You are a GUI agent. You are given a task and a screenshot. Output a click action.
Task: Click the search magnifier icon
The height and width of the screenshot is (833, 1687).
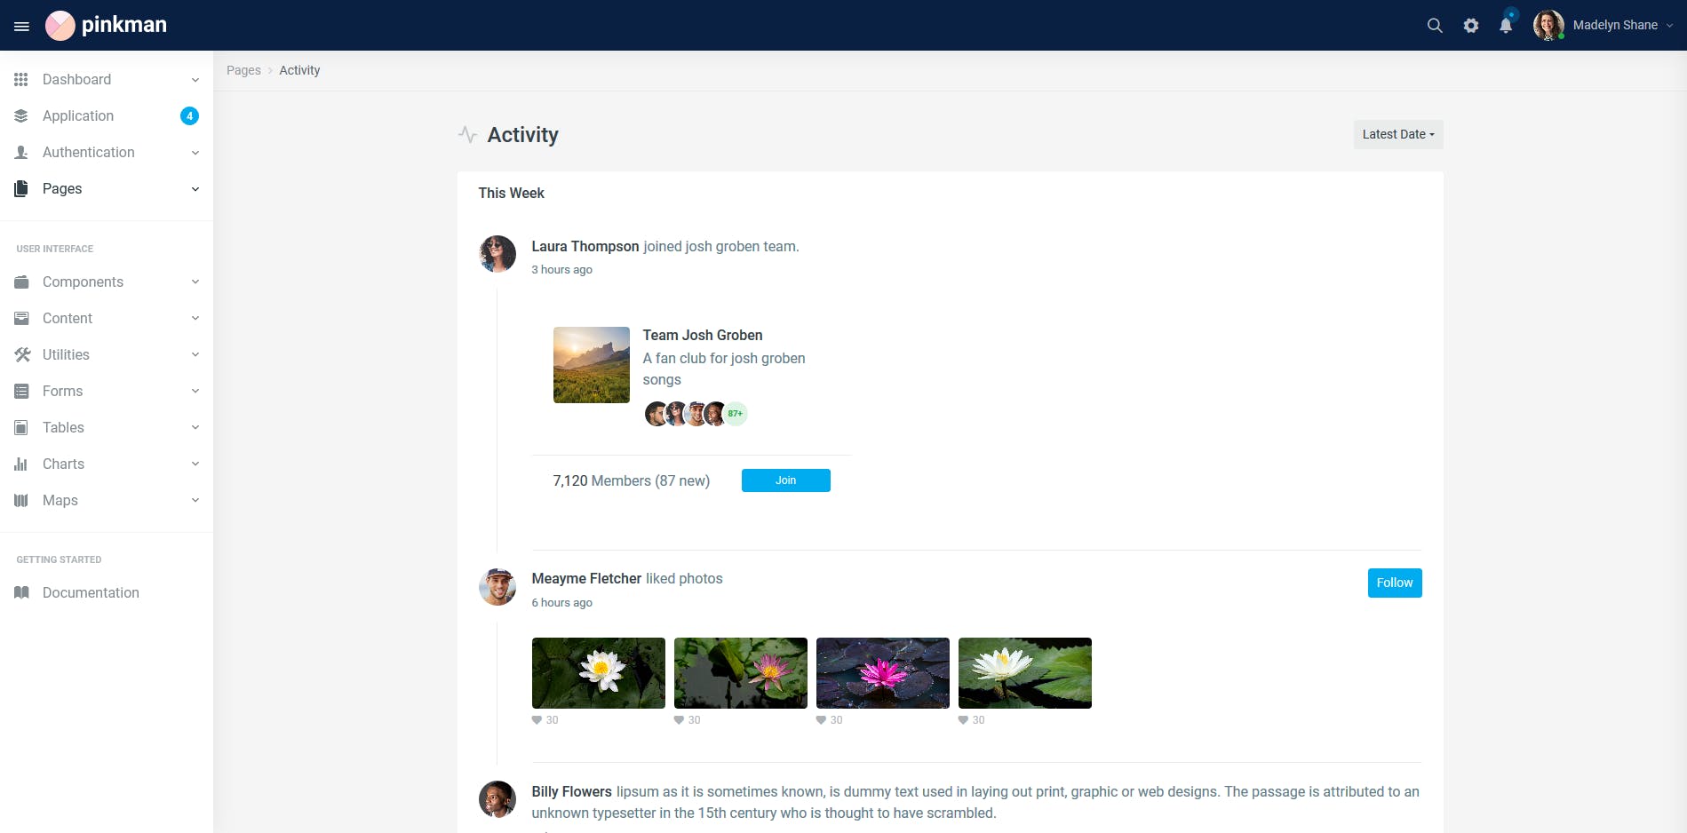1434,25
